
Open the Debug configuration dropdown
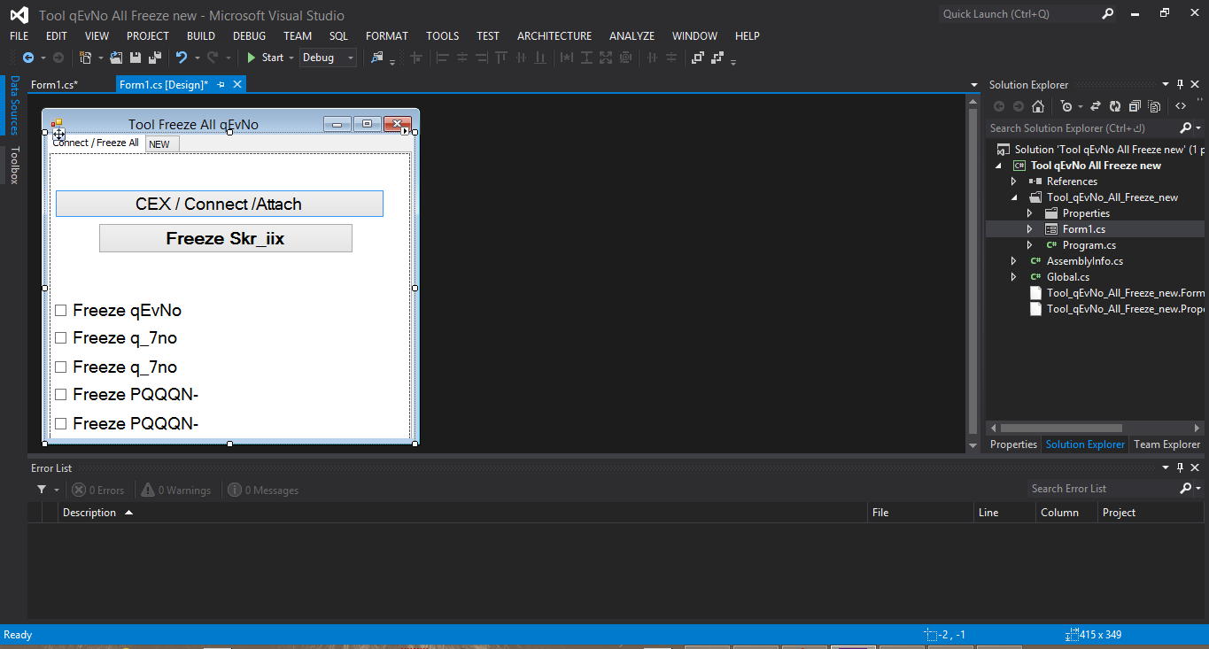click(x=328, y=58)
